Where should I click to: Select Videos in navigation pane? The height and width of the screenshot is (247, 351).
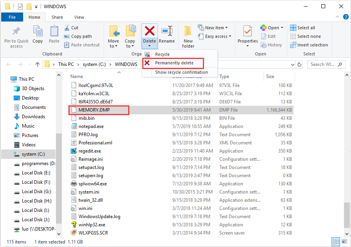[25, 145]
